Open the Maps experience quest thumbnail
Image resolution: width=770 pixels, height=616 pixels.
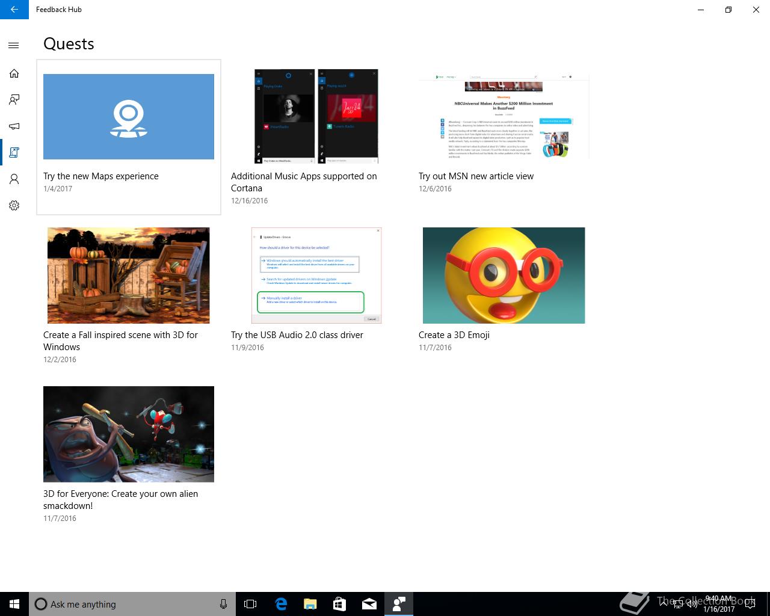pyautogui.click(x=128, y=117)
